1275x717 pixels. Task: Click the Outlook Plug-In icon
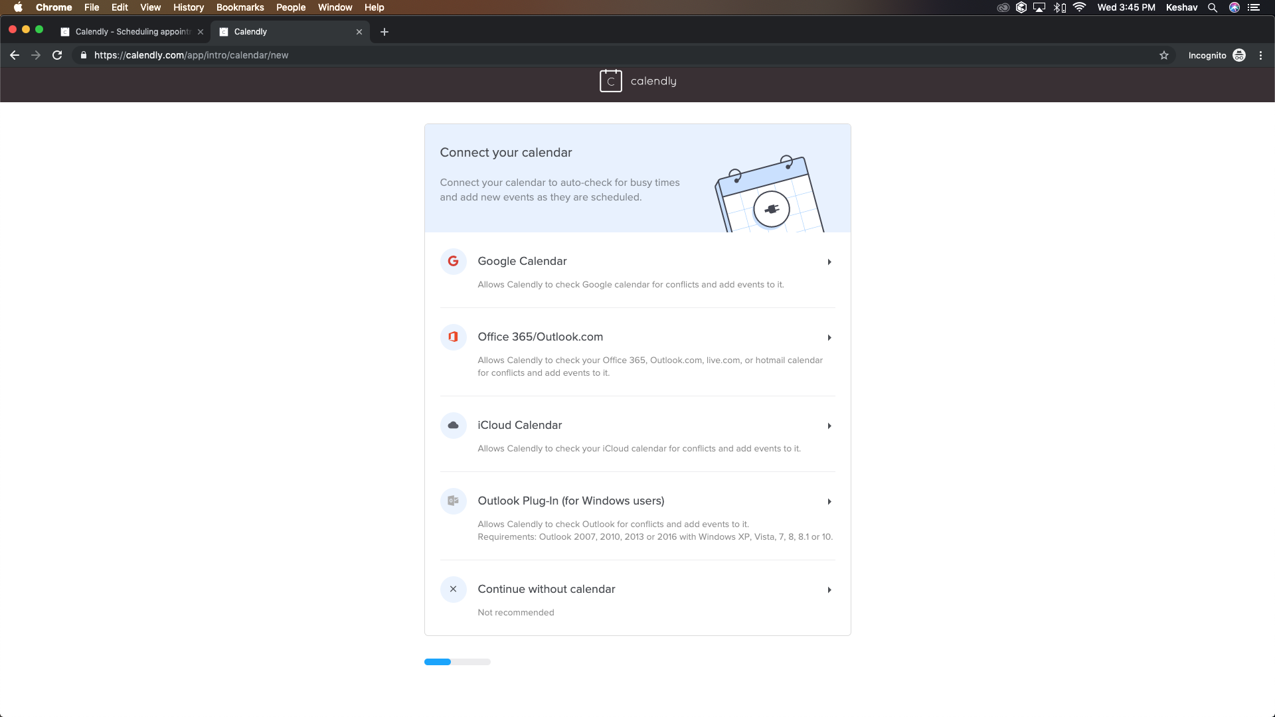[453, 501]
